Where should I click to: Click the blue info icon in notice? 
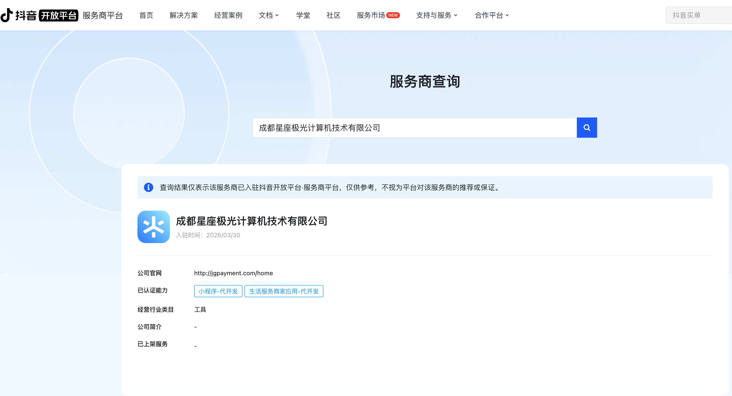[x=148, y=187]
